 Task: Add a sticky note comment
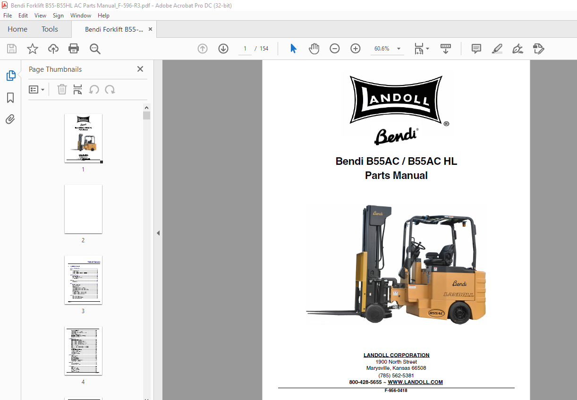click(476, 49)
